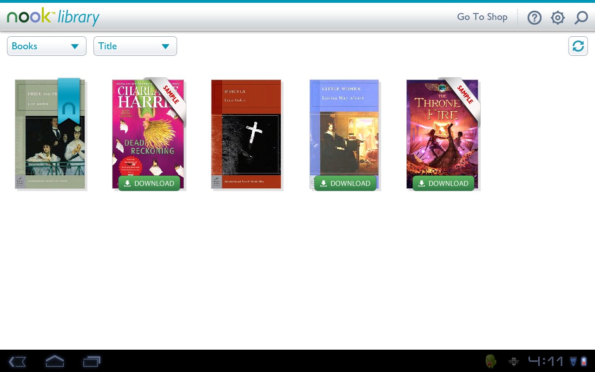Select The Throne of Fire cover
Image resolution: width=595 pixels, height=372 pixels.
[442, 134]
